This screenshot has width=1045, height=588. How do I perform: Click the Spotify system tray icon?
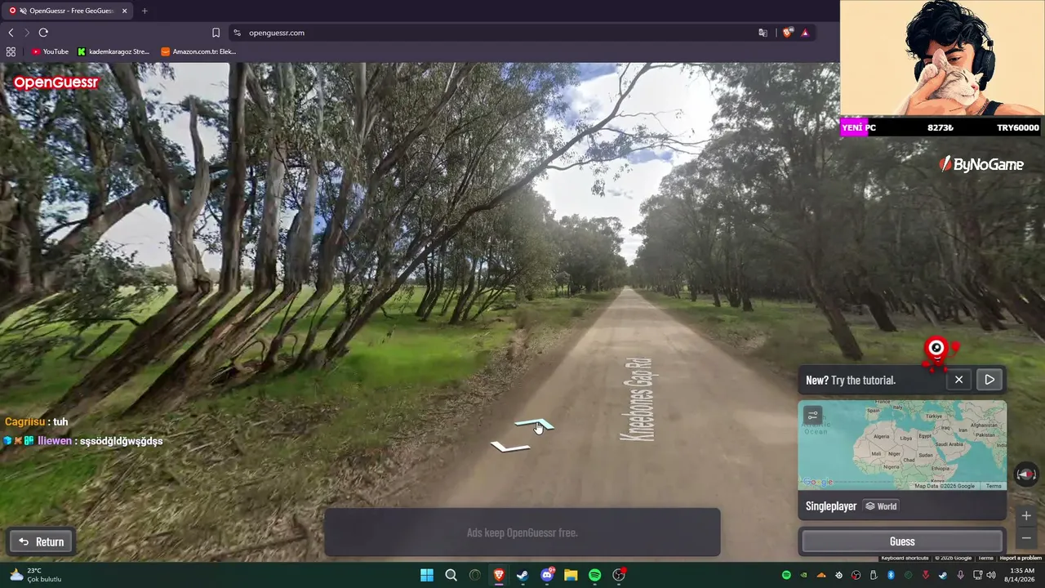click(786, 575)
